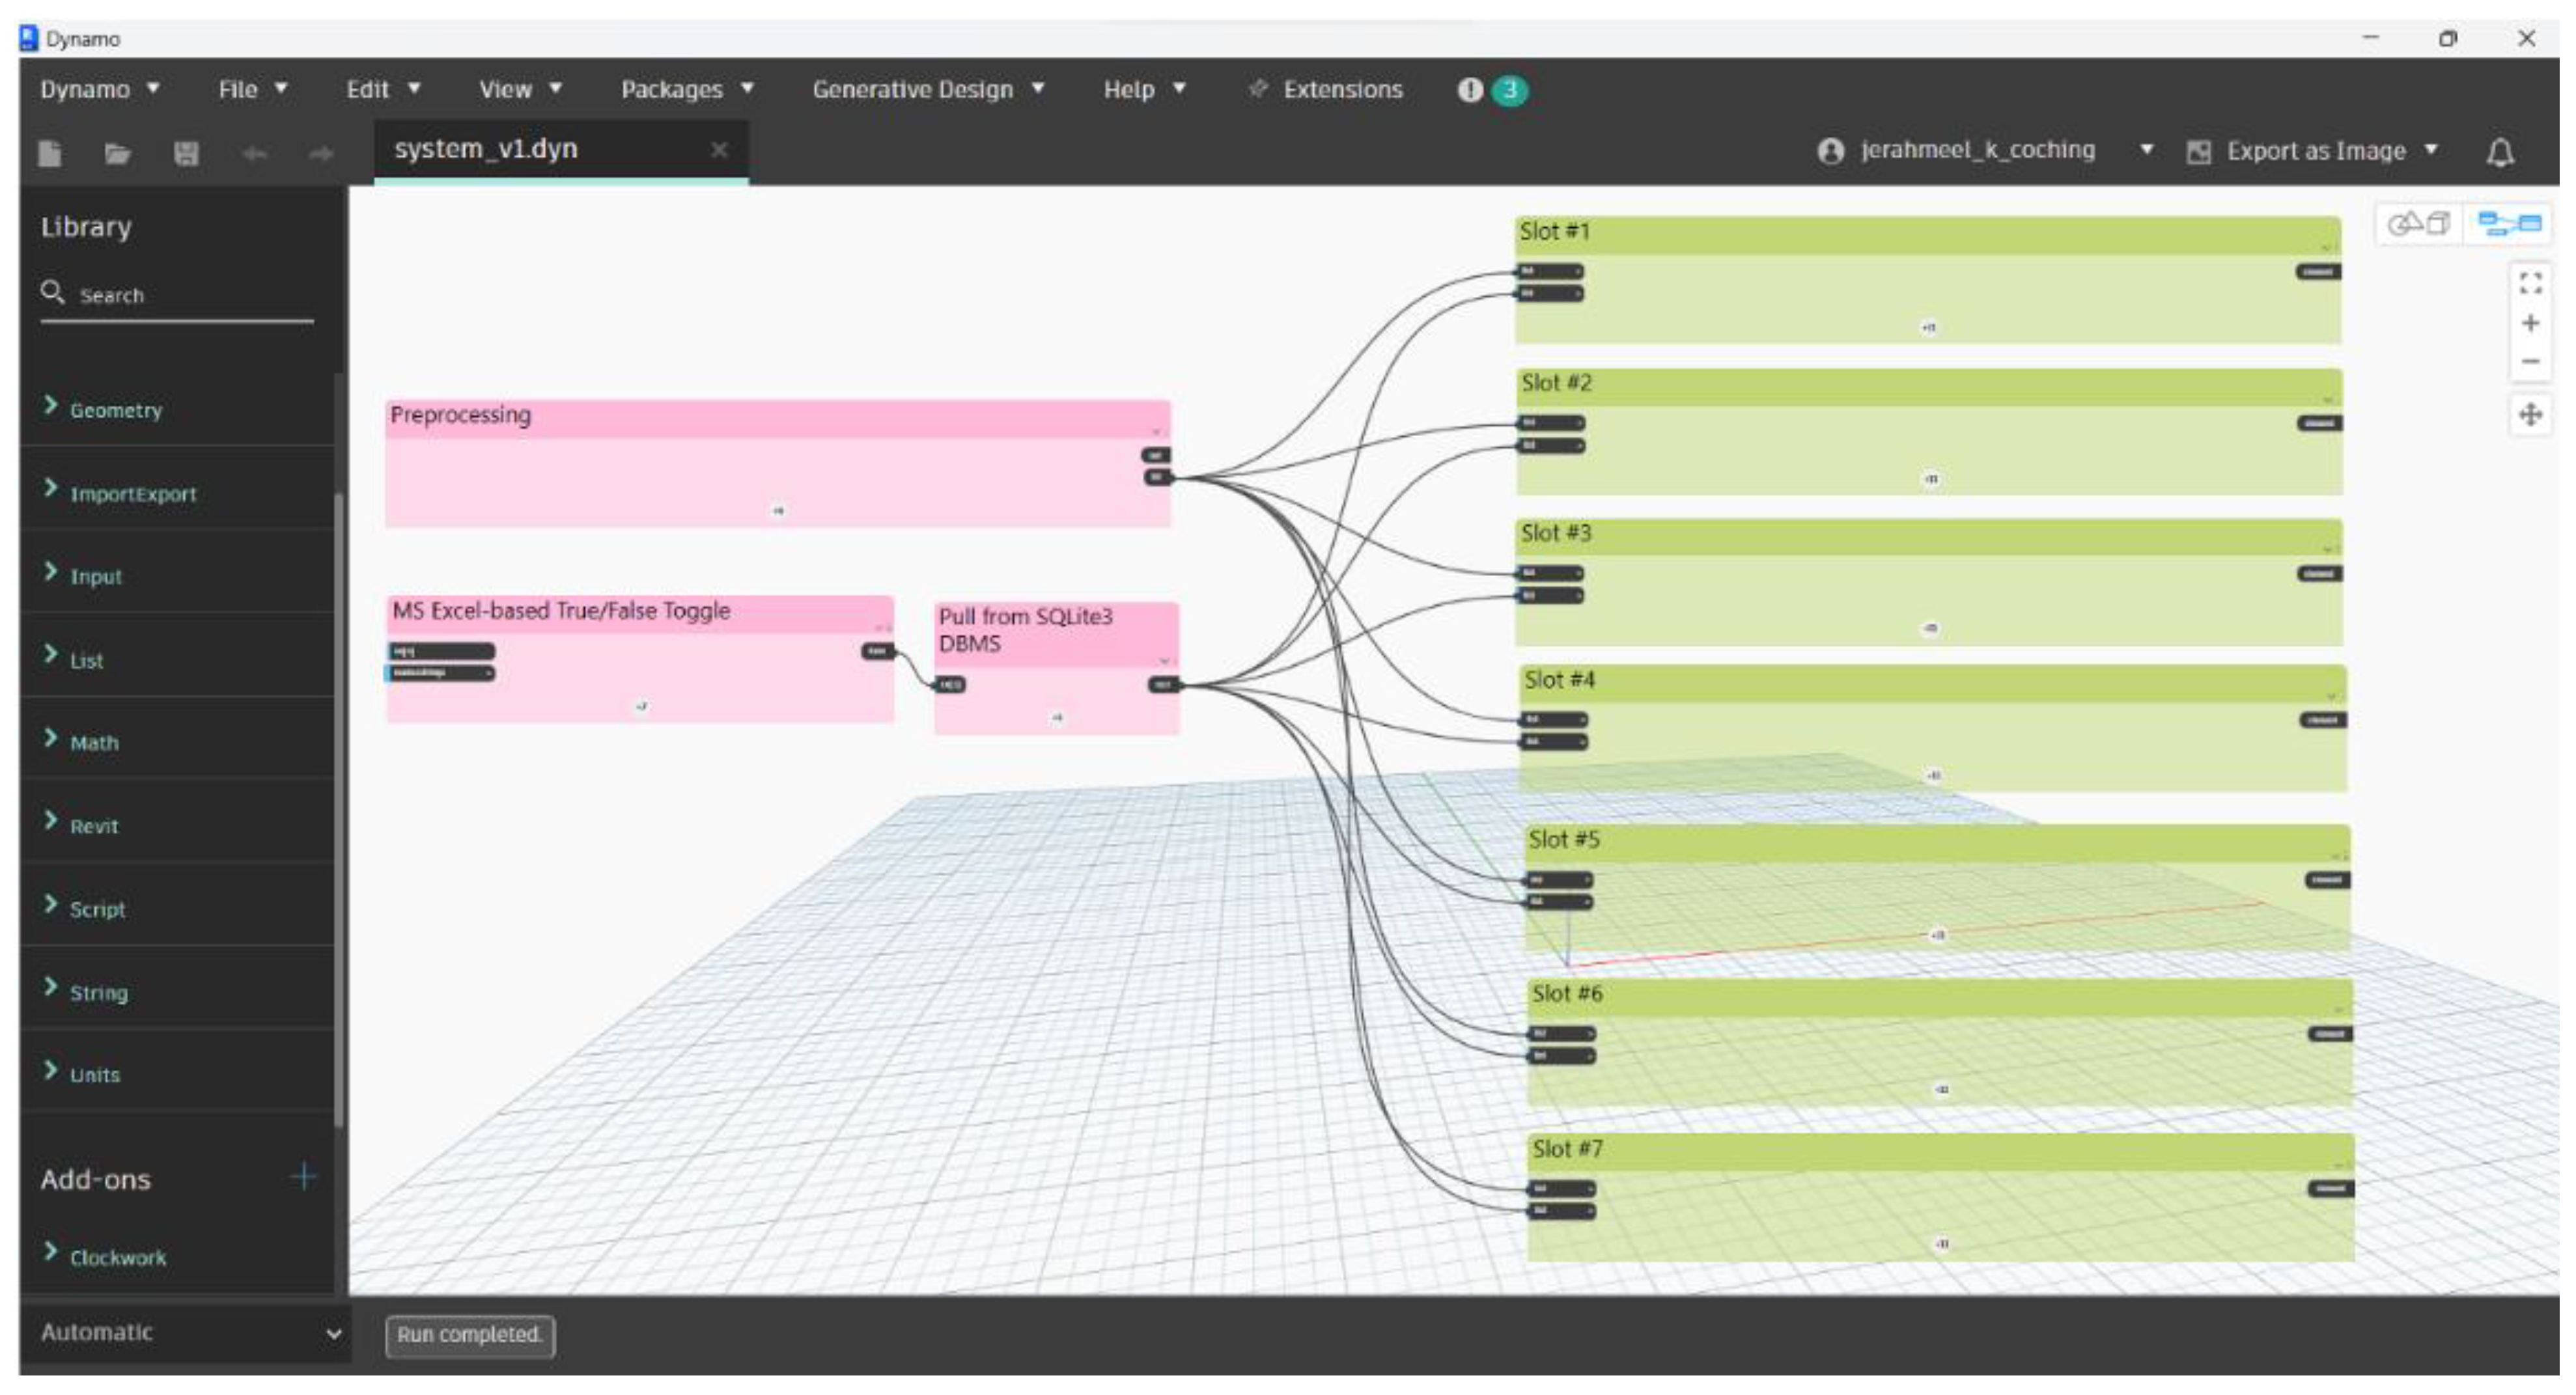Click the Open file folder icon
This screenshot has width=2576, height=1395.
click(x=118, y=153)
